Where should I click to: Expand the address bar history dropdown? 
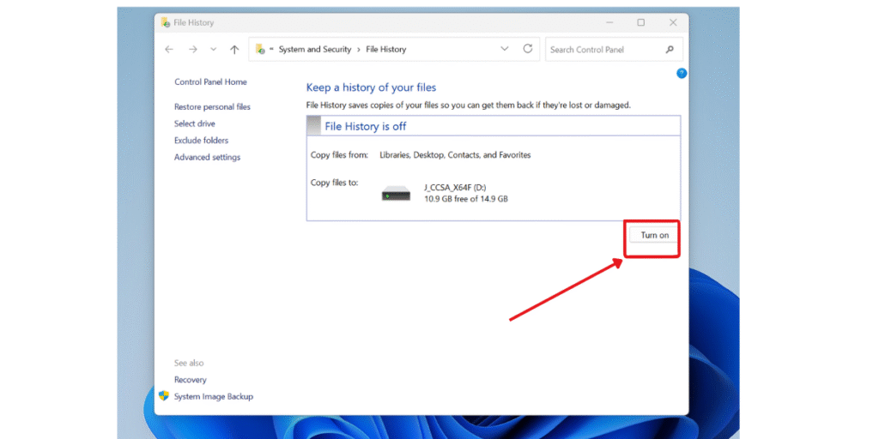505,49
